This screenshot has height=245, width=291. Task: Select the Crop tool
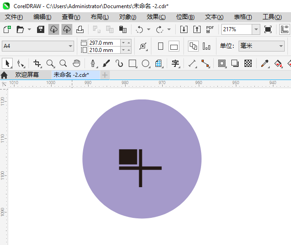pyautogui.click(x=38, y=63)
